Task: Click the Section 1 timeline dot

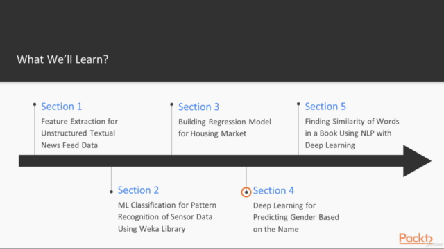Action: click(x=35, y=104)
